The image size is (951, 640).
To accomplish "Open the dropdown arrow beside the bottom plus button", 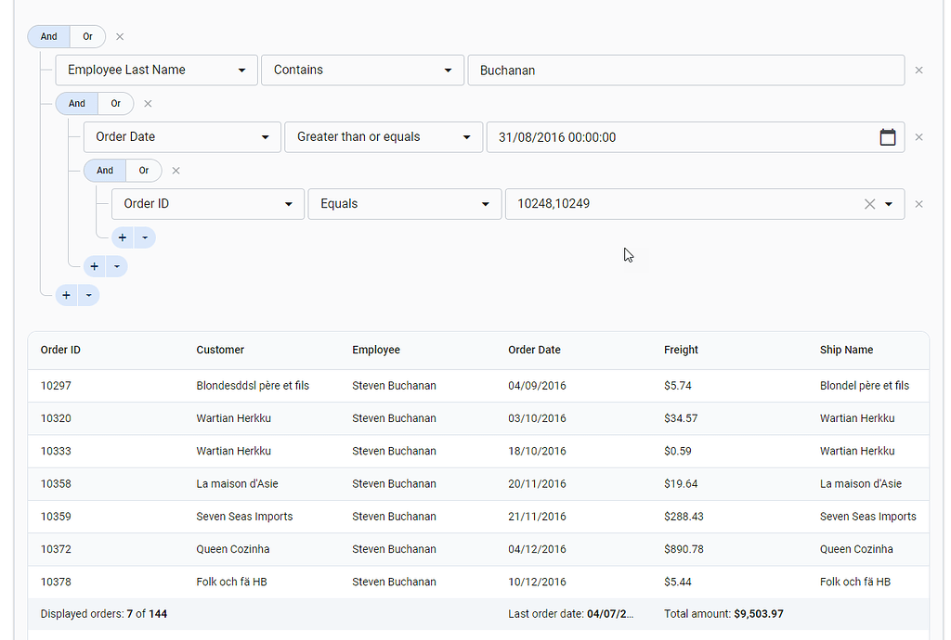I will (x=88, y=295).
